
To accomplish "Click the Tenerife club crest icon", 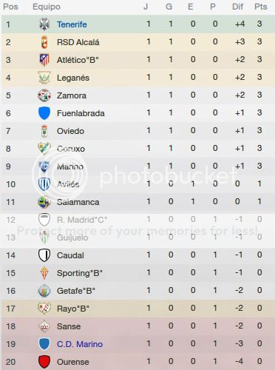I will click(44, 24).
